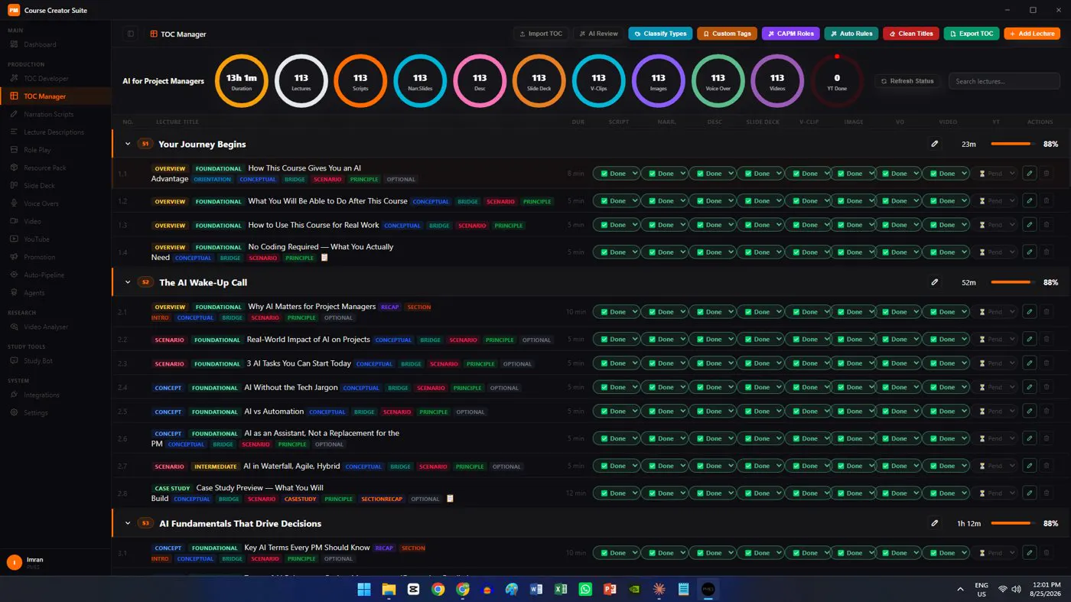
Task: Click the 88% progress bar of The AI Wake-Up Call
Action: (1014, 282)
